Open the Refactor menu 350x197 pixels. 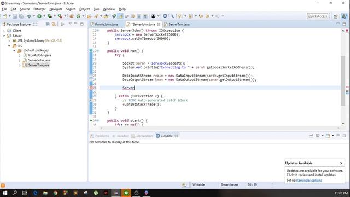click(39, 9)
